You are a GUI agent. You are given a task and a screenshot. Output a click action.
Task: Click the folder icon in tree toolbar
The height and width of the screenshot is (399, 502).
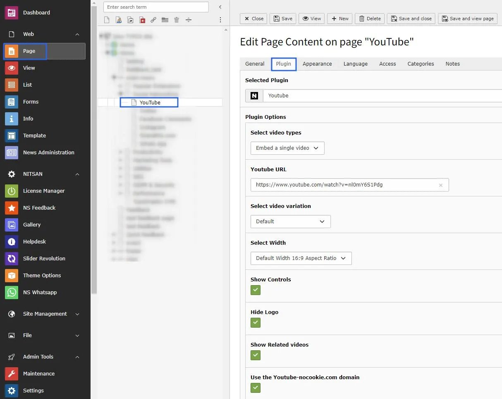[165, 20]
